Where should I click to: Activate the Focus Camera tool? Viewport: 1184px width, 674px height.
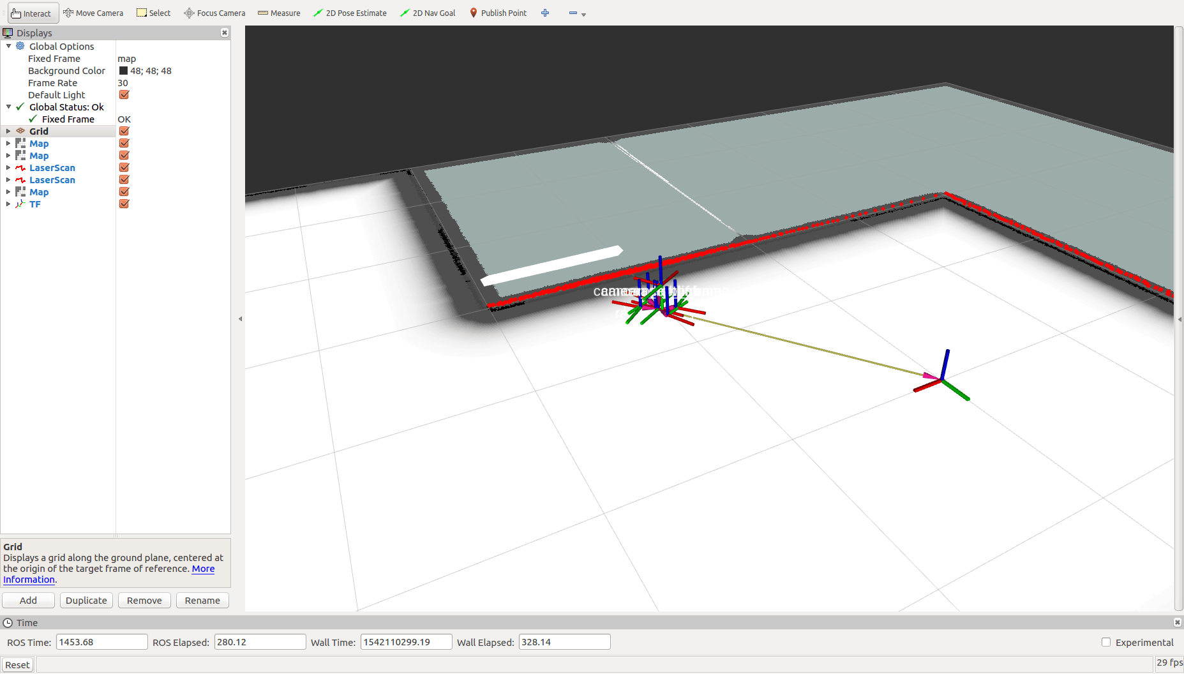point(214,13)
